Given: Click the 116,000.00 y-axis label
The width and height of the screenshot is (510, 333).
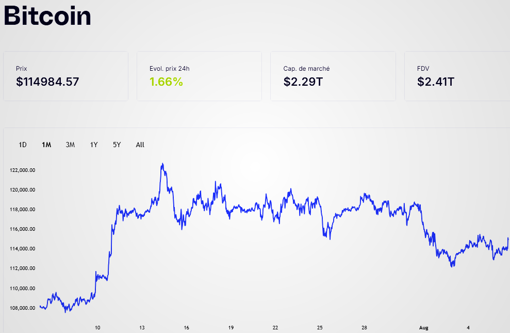Looking at the screenshot, I should [x=23, y=229].
